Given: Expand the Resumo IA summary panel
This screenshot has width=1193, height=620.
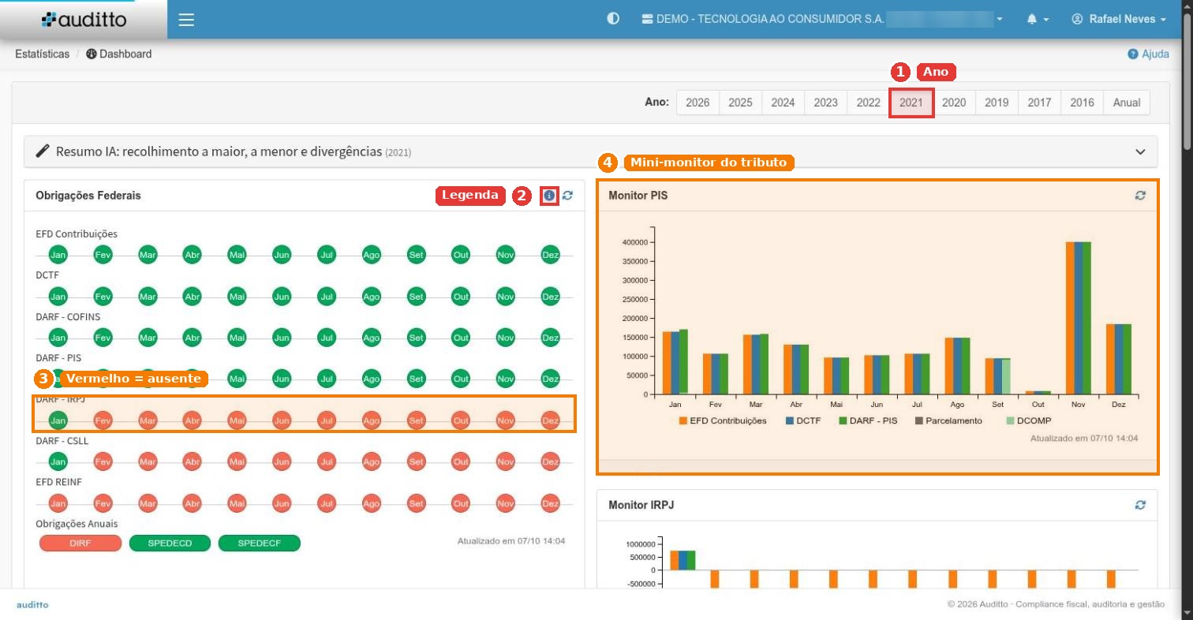Looking at the screenshot, I should tap(1139, 151).
